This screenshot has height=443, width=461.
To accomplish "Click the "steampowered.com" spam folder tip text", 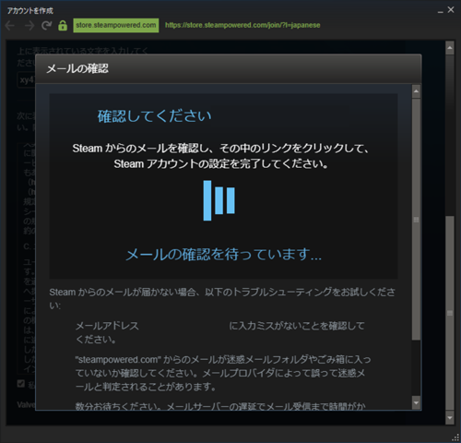I will tap(223, 373).
